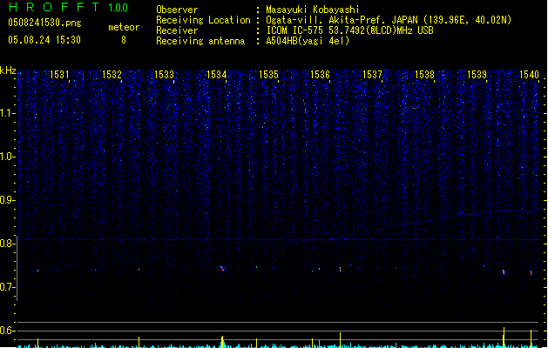Viewport: 548px width, 348px height.
Task: Click the Receiving Location value text
Action: pyautogui.click(x=389, y=20)
